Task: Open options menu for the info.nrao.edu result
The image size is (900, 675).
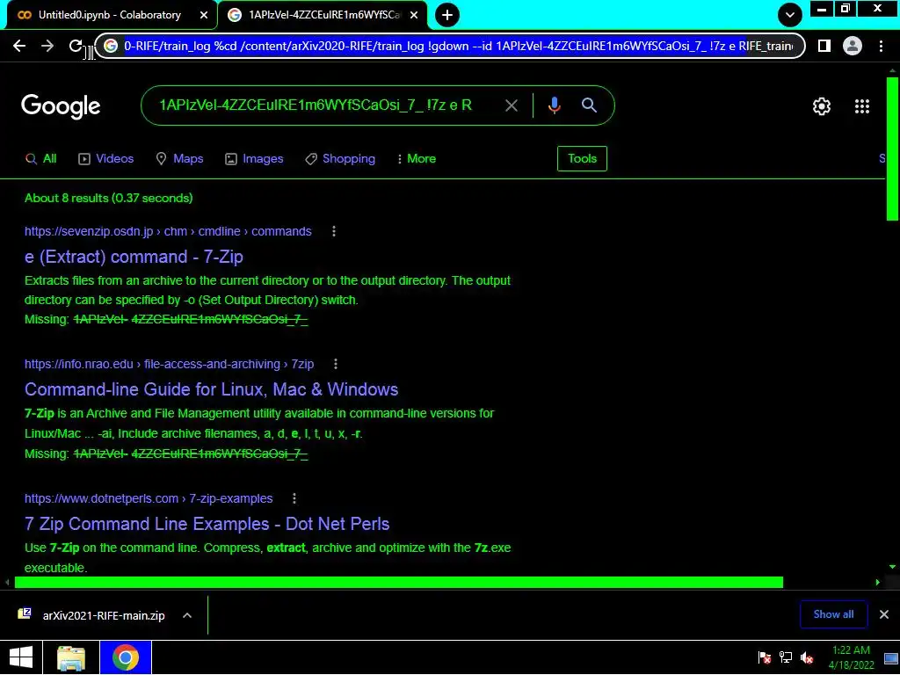Action: (336, 364)
